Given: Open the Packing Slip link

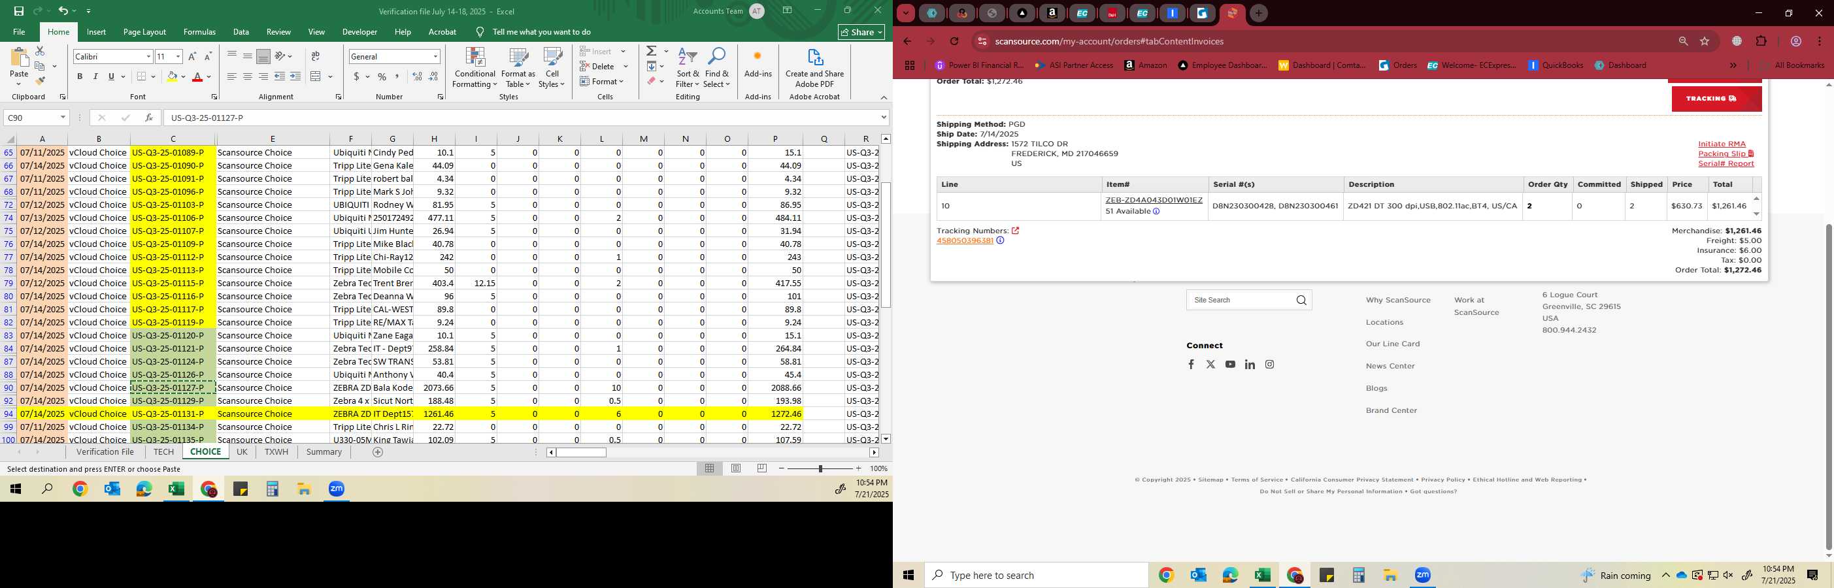Looking at the screenshot, I should (x=1726, y=154).
